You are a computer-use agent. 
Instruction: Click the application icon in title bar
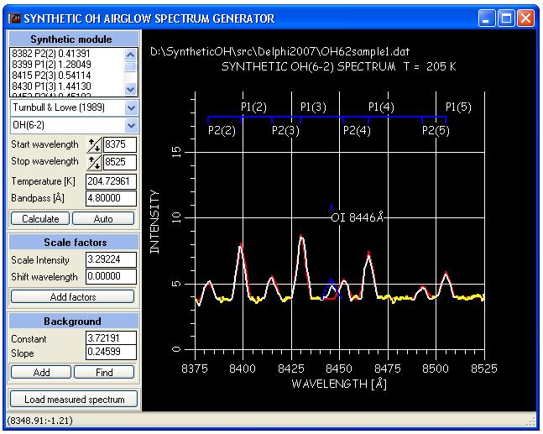coord(14,18)
